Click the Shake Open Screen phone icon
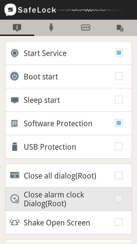This screenshot has height=244, width=137. [15, 223]
